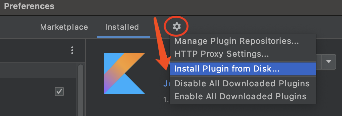Viewport: 342px width, 116px height.
Task: Click the Kotlin plugin logo
Action: 125,73
